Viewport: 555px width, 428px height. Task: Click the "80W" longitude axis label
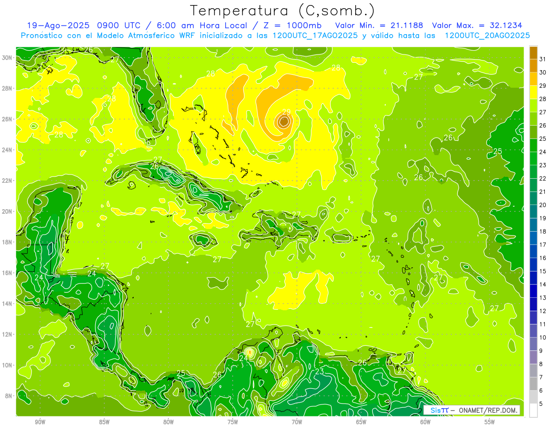[168, 422]
